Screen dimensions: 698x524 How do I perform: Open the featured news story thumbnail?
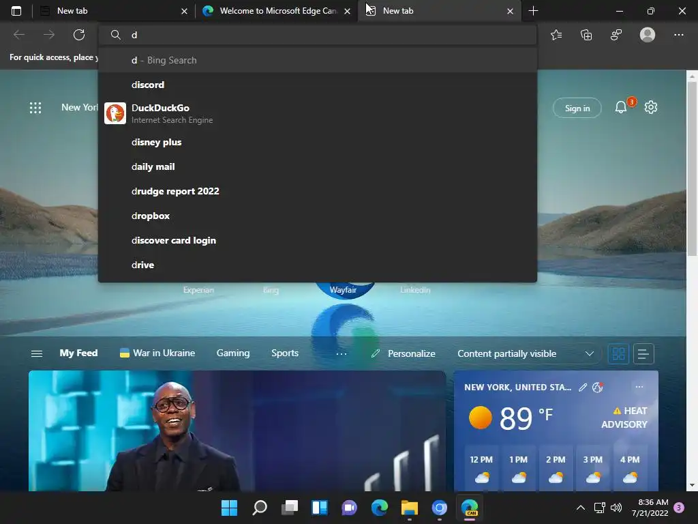click(237, 431)
